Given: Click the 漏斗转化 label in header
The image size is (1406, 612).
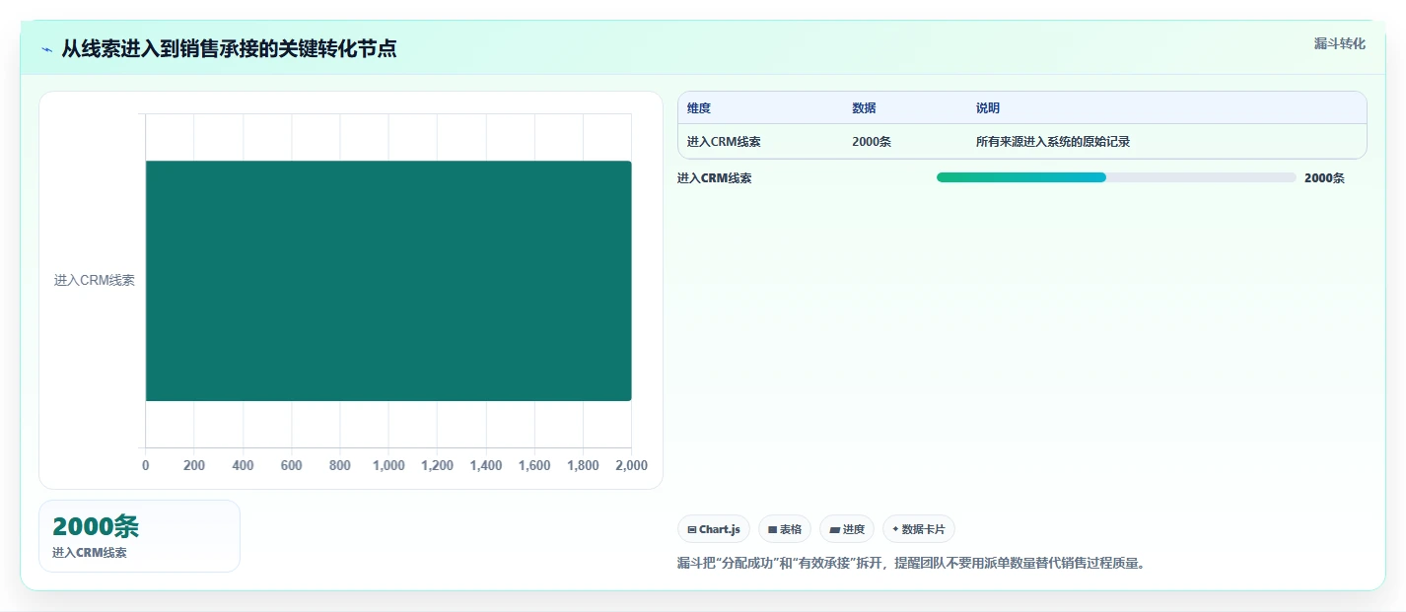Looking at the screenshot, I should (1339, 43).
